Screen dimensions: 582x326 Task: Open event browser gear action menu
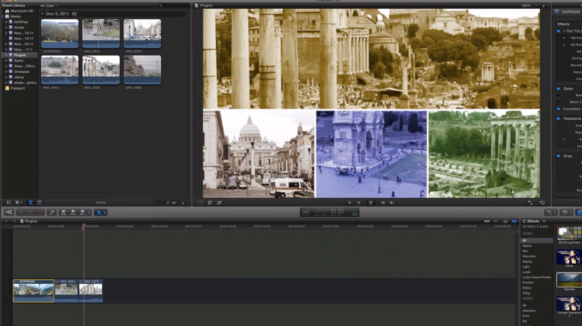click(x=18, y=203)
